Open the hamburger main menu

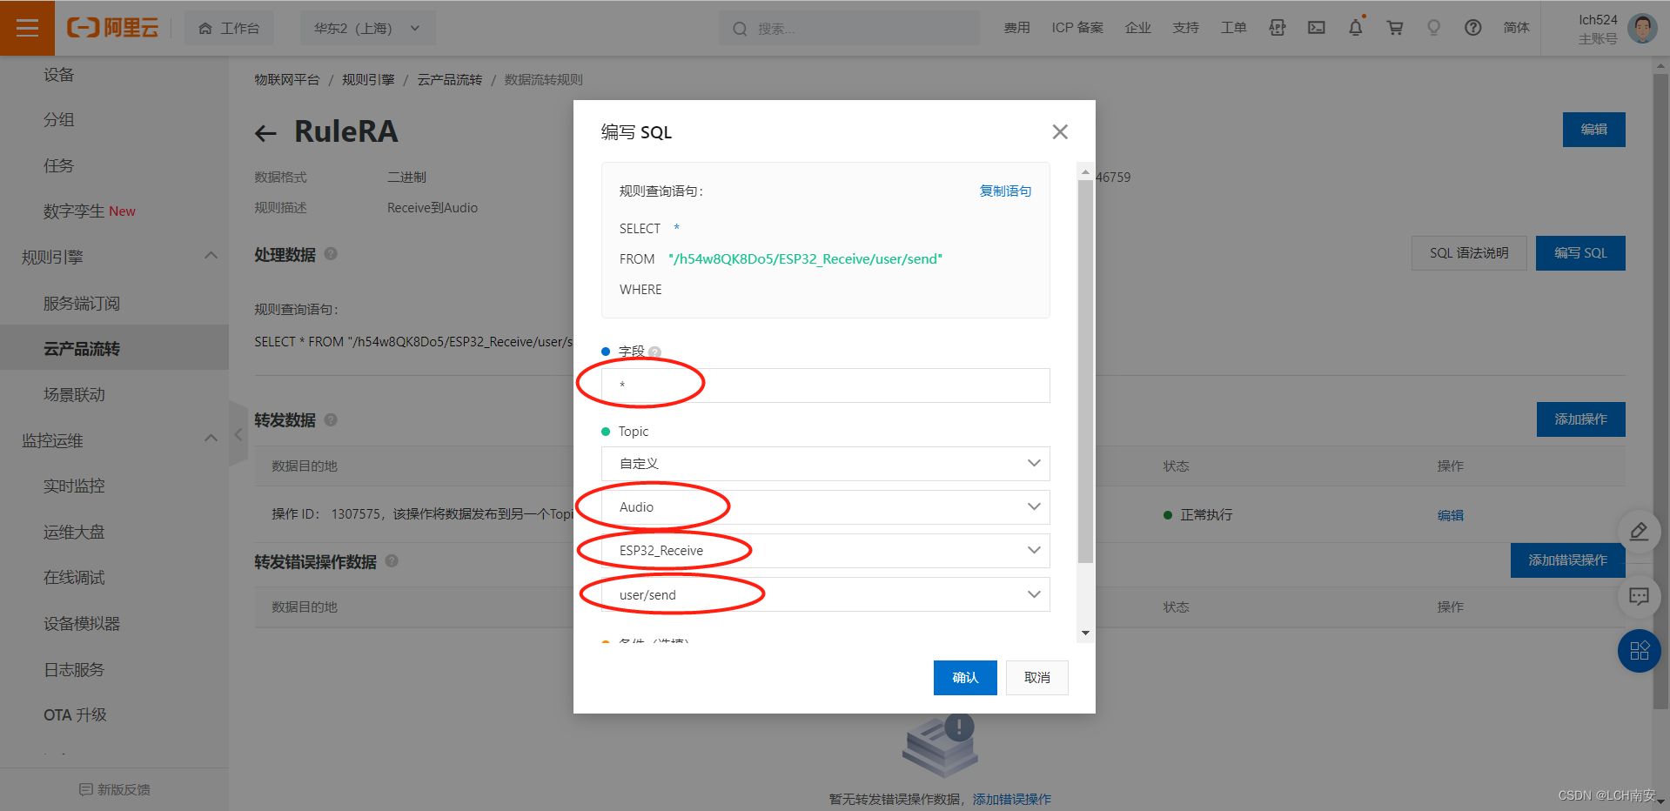pos(27,28)
